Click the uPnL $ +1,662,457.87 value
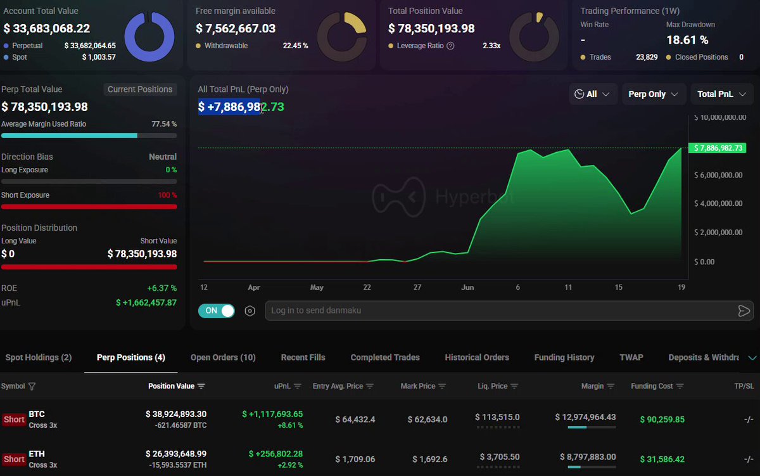The height and width of the screenshot is (476, 760). (x=146, y=303)
